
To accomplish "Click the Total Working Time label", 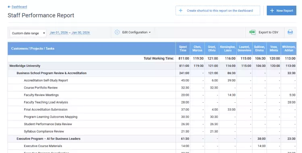I will 159,58.
